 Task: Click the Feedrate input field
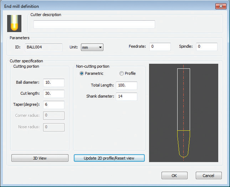pyautogui.click(x=160, y=47)
